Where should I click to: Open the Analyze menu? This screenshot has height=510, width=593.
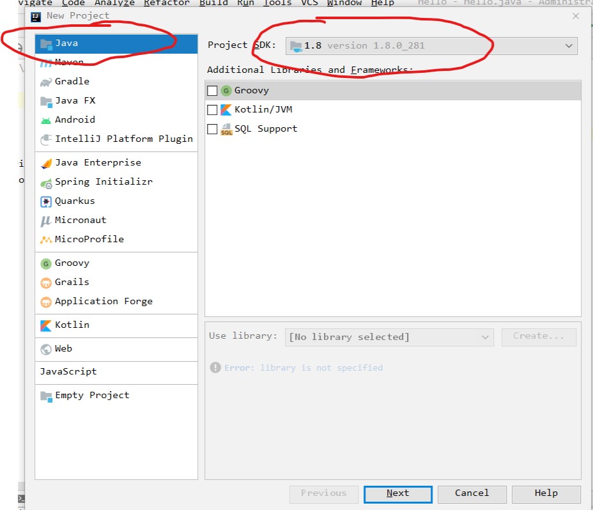[x=114, y=3]
